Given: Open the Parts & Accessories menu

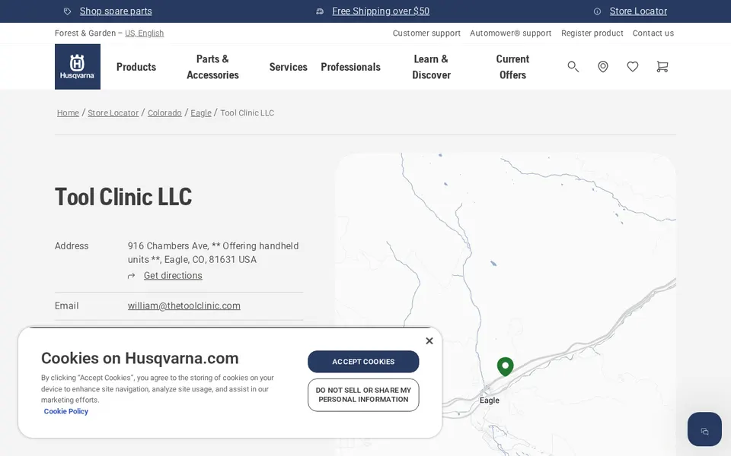Looking at the screenshot, I should point(212,67).
